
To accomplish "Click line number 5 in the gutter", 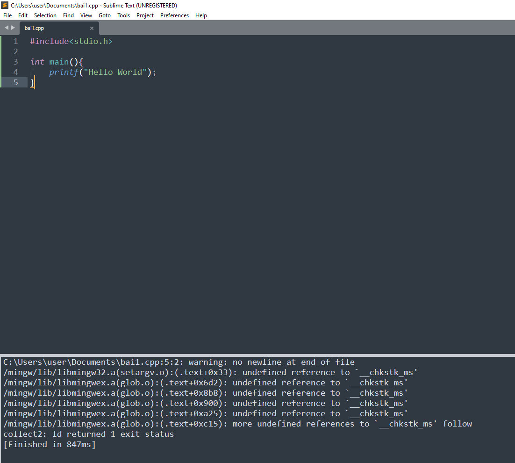I will point(15,82).
